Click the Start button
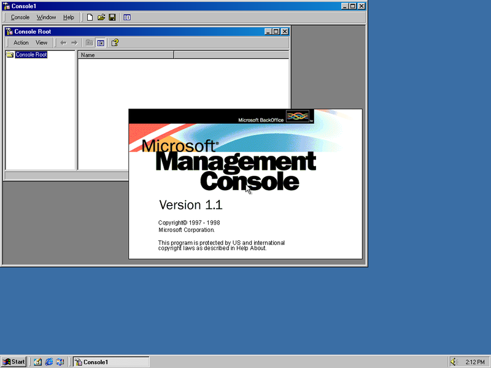 [13, 361]
